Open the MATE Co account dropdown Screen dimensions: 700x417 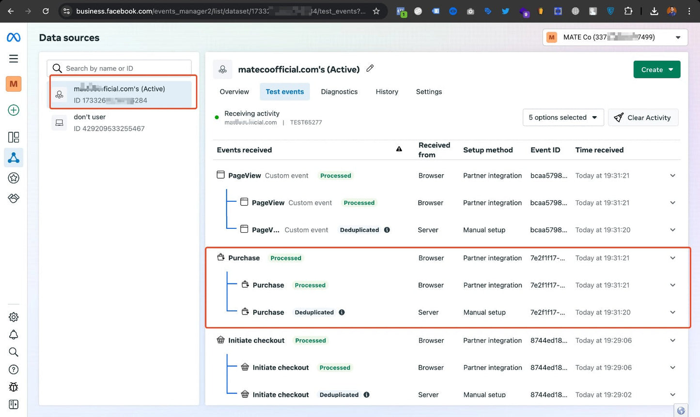615,37
